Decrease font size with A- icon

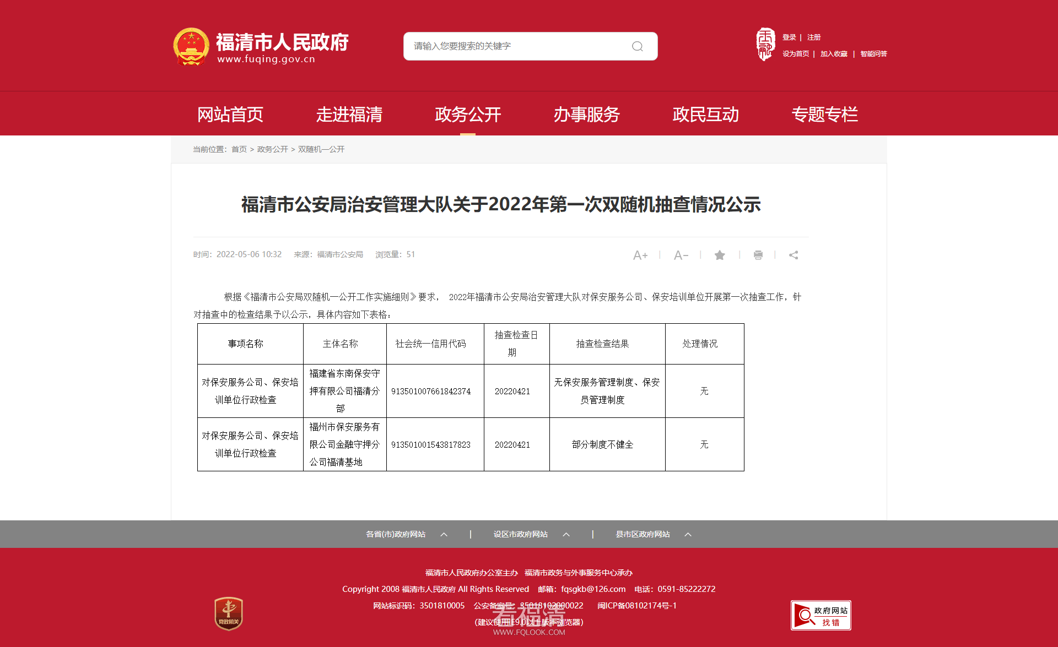[x=681, y=255]
